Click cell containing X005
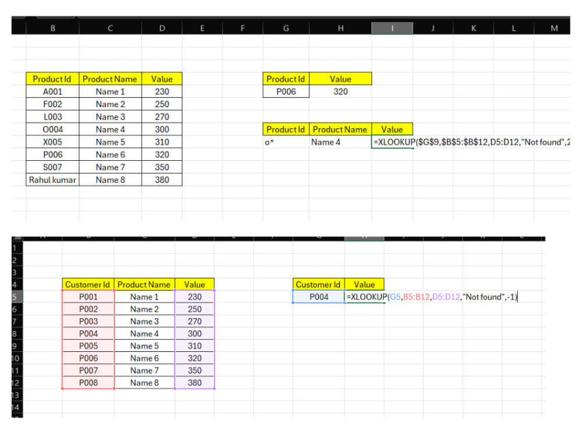 52,142
